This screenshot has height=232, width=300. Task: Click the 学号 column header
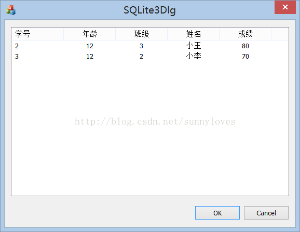click(37, 34)
